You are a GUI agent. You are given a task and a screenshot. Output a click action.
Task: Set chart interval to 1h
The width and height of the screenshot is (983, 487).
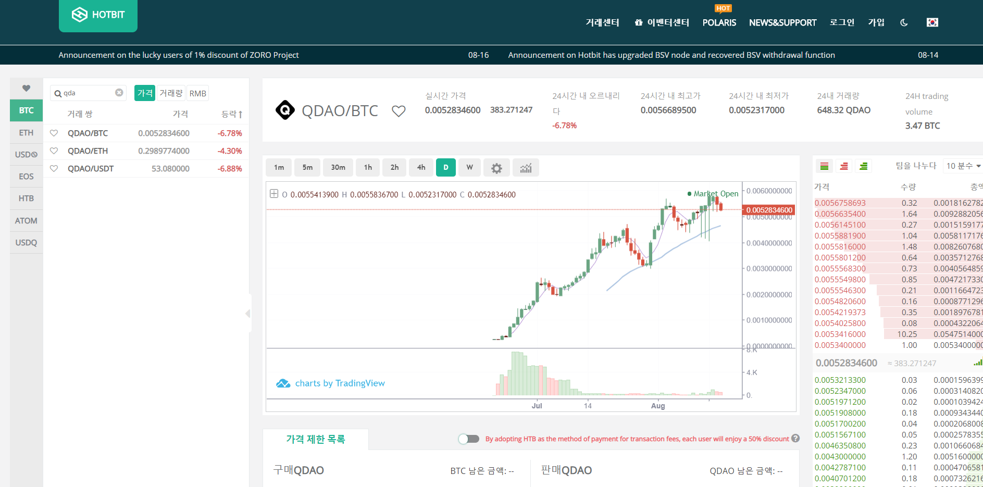(x=368, y=168)
